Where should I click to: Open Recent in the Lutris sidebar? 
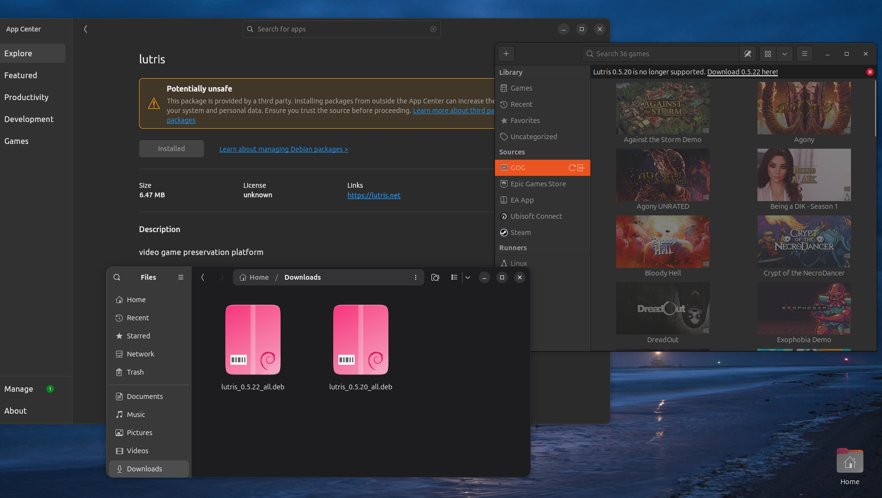tap(543, 104)
